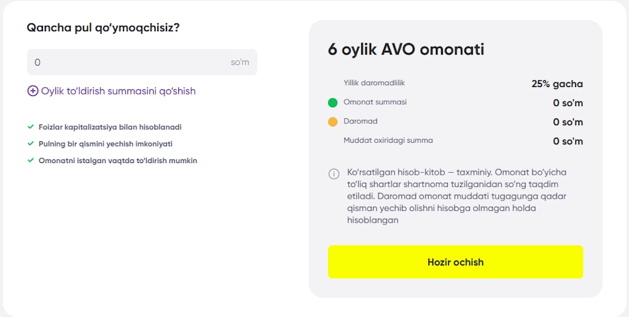
Task: Click the Ko'rsatilgan hisob-kitob disclaimer paragraph
Action: pyautogui.click(x=456, y=196)
